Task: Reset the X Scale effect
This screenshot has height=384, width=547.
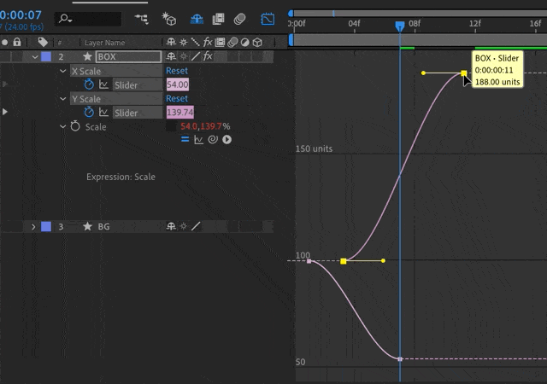Action: tap(177, 71)
